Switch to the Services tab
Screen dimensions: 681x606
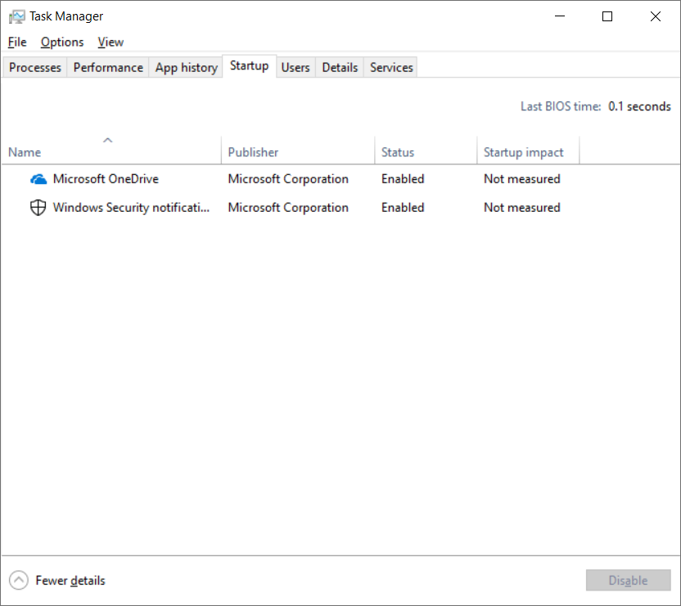(391, 67)
